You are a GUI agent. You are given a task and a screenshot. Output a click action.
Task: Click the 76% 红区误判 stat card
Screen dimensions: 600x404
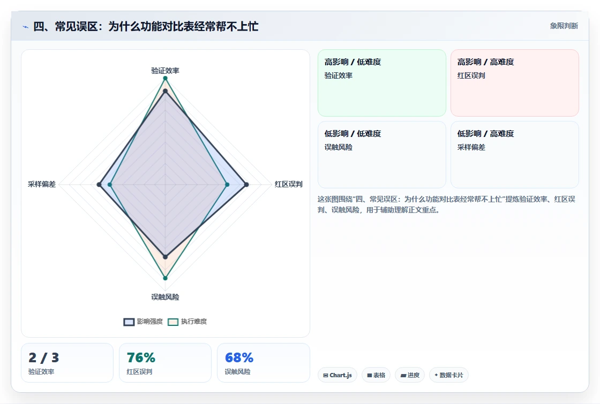click(166, 363)
